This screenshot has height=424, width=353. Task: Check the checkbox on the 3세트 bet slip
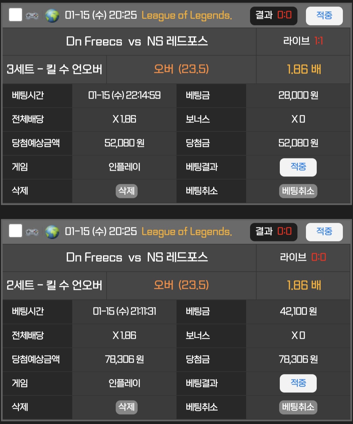pos(15,15)
